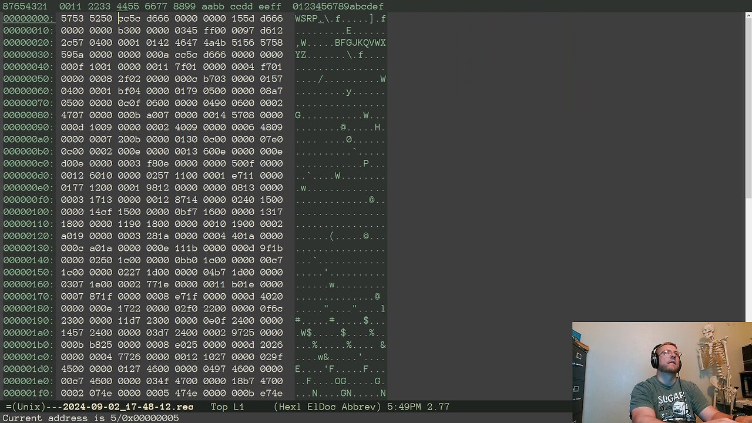Click hex word 595a in row 00000030
This screenshot has height=423, width=752.
pos(72,55)
